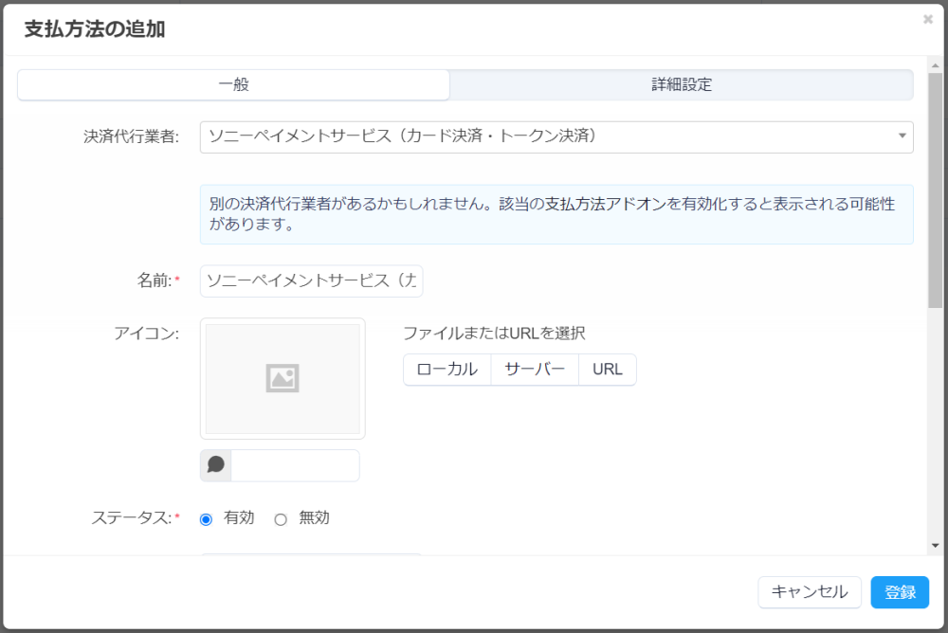948x633 pixels.
Task: Choose ローカル file upload button
Action: (447, 370)
